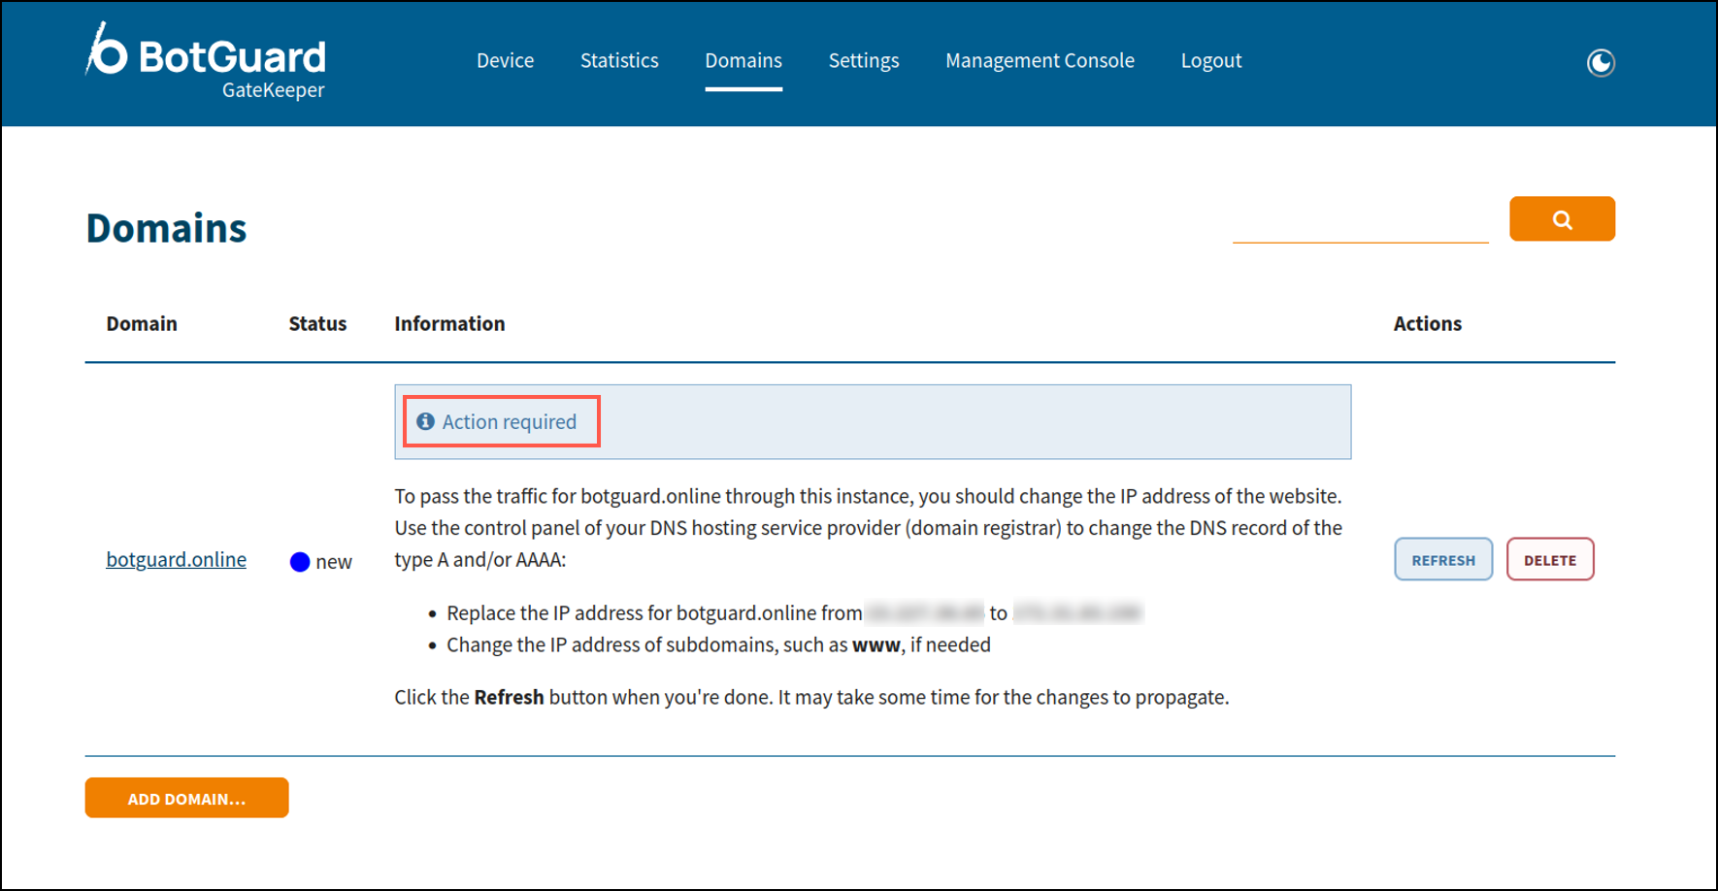Click the Refresh button for botguard.online
The width and height of the screenshot is (1718, 891).
tap(1443, 559)
